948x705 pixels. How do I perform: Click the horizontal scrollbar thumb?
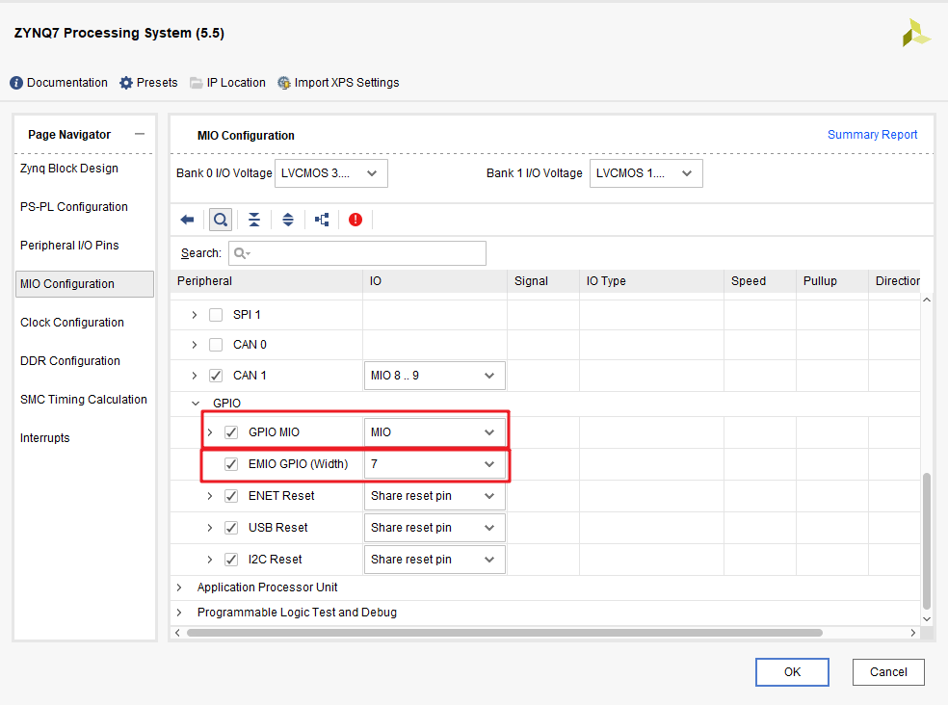pos(505,633)
